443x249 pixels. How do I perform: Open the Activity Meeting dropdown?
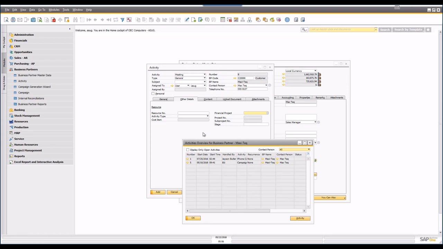click(204, 75)
